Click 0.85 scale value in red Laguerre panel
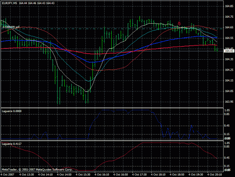Viewport: 235px width, 177px height. coord(227,146)
